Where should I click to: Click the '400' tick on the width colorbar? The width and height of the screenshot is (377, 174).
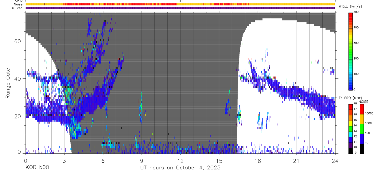(x=356, y=27)
